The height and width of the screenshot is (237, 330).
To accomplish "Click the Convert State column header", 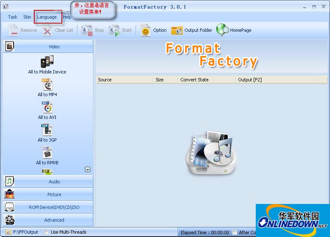I will coord(207,80).
